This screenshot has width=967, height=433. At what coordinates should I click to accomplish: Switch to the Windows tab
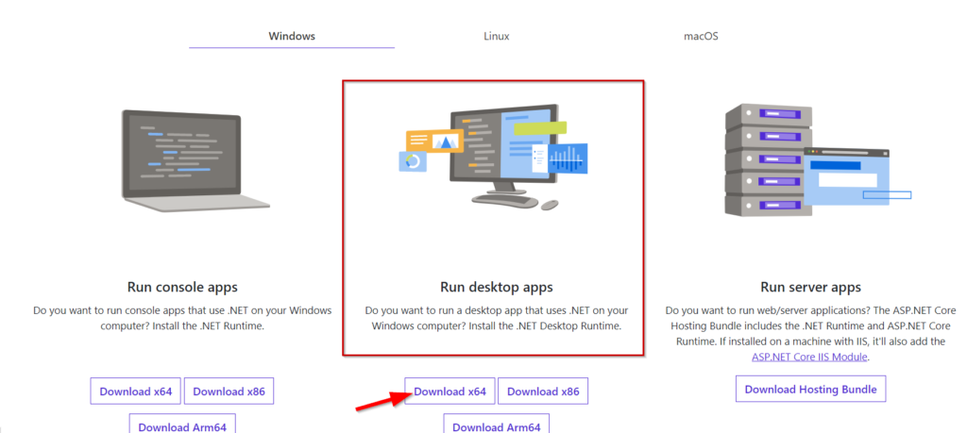tap(292, 36)
